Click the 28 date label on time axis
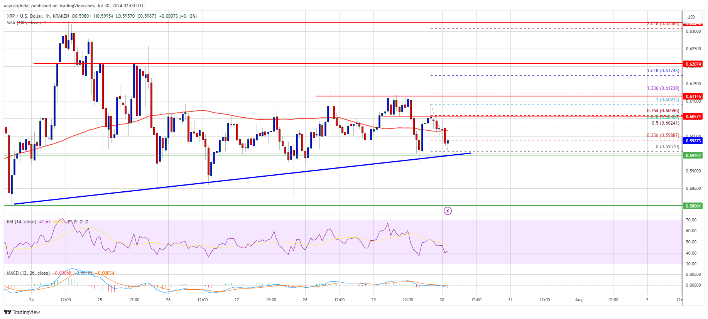The height and width of the screenshot is (319, 708). pyautogui.click(x=305, y=300)
